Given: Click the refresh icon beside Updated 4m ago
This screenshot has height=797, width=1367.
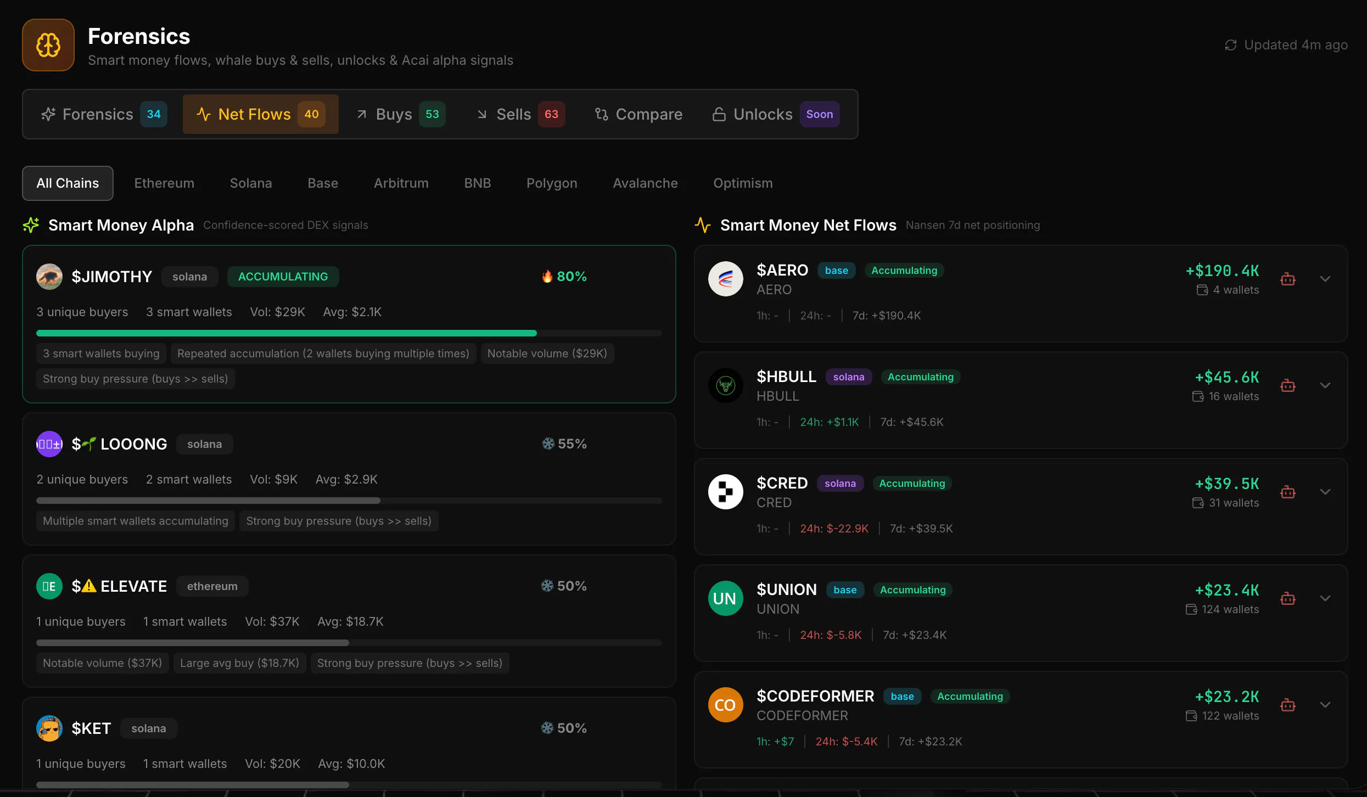Looking at the screenshot, I should 1231,45.
